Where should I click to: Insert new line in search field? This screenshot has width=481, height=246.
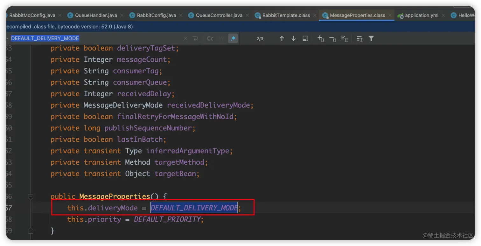point(195,38)
